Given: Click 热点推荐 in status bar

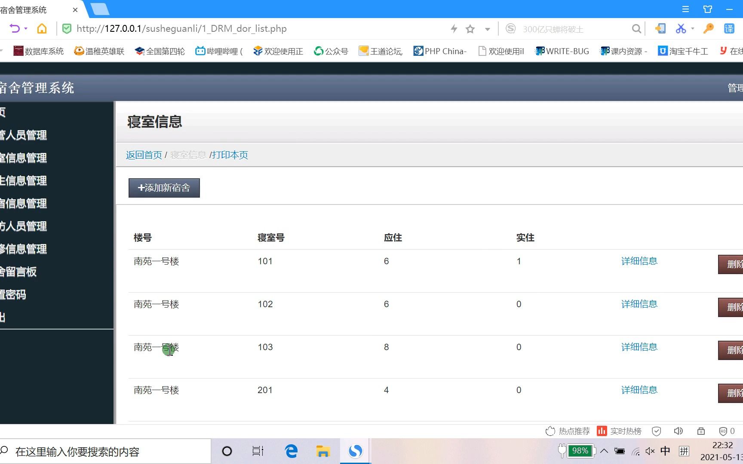Looking at the screenshot, I should [x=568, y=431].
